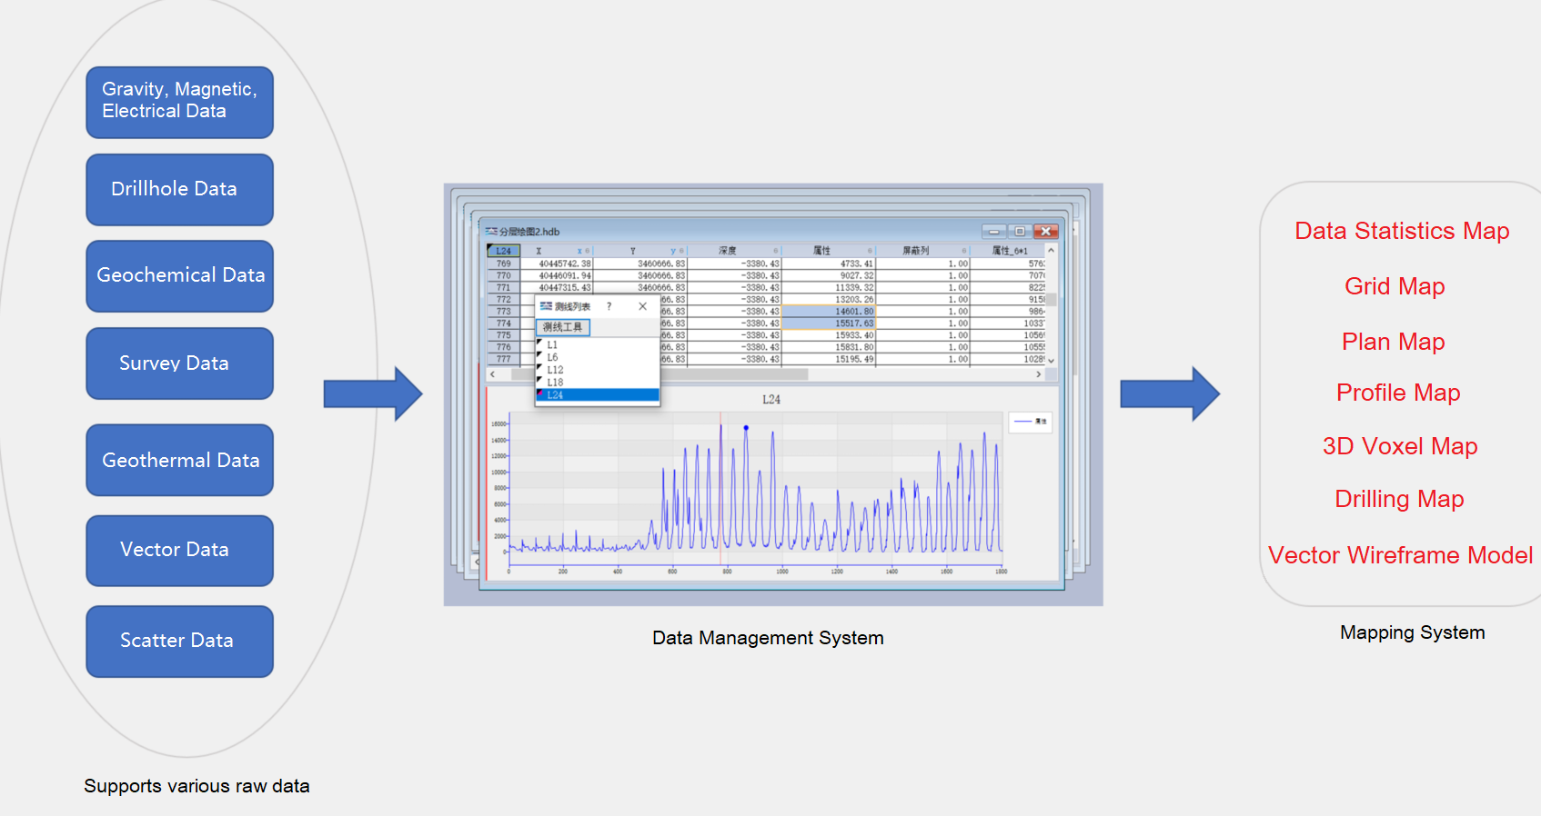Click the Profile Map label

click(1398, 393)
